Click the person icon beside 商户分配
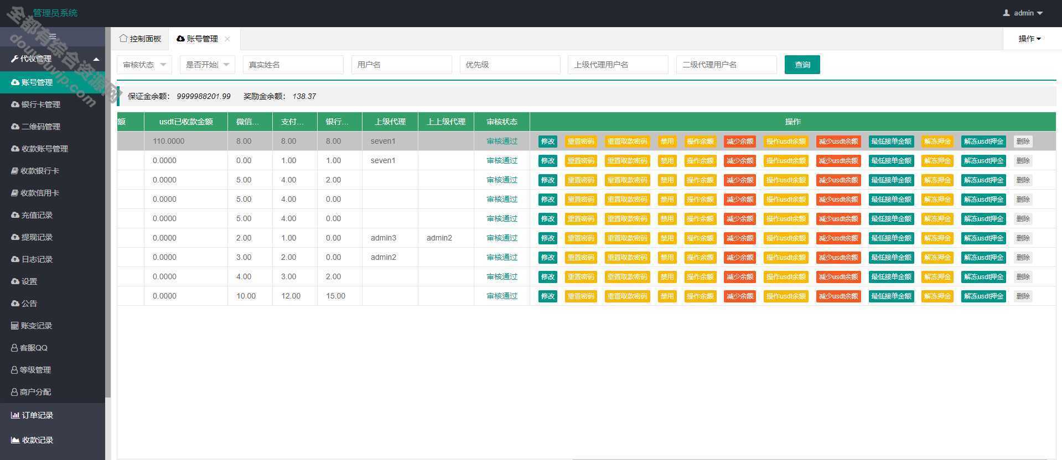This screenshot has width=1062, height=460. click(x=14, y=392)
